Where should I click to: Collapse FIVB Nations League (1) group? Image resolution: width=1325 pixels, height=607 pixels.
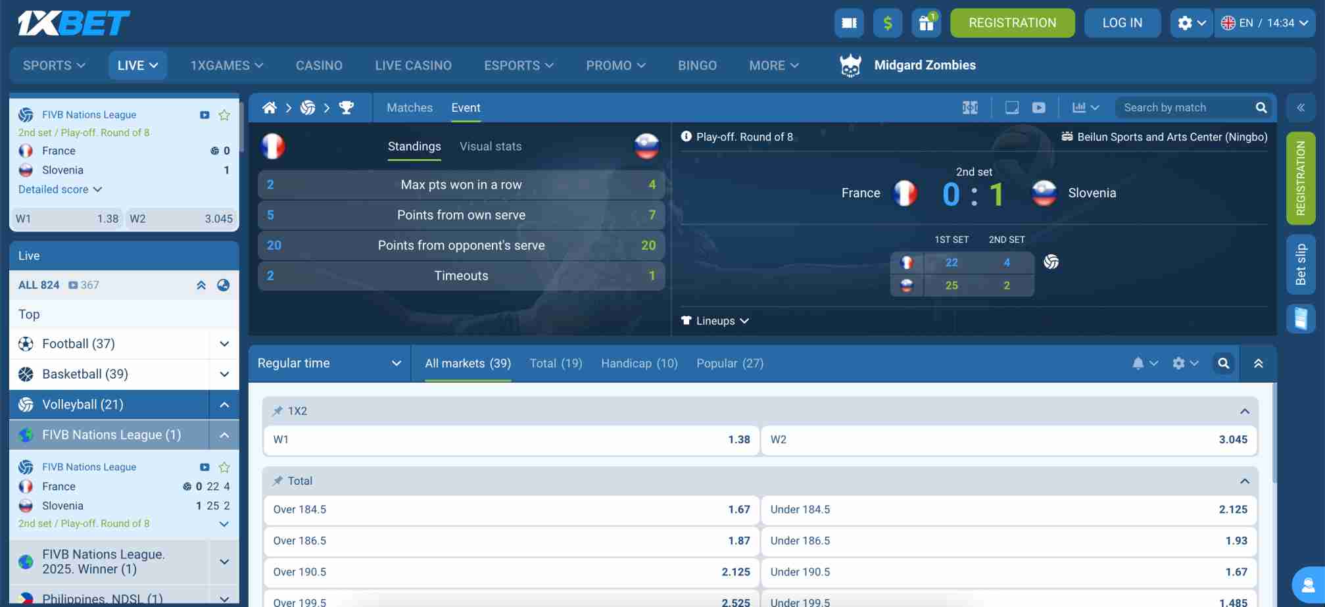224,435
